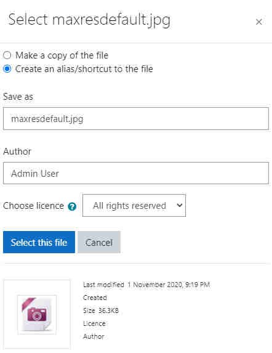
Task: Cancel the file selection
Action: point(99,242)
